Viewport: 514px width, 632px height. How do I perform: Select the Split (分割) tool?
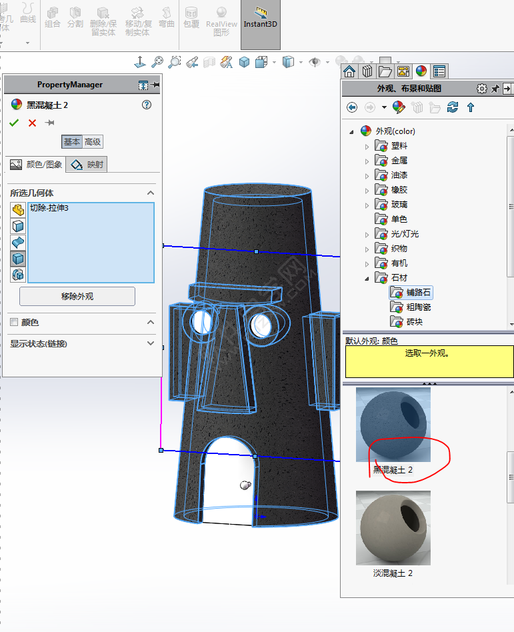(x=75, y=17)
